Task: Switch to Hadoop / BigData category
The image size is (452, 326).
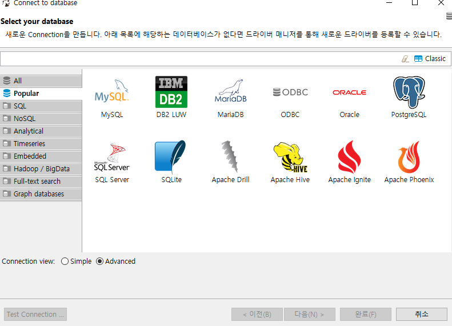Action: pyautogui.click(x=41, y=169)
